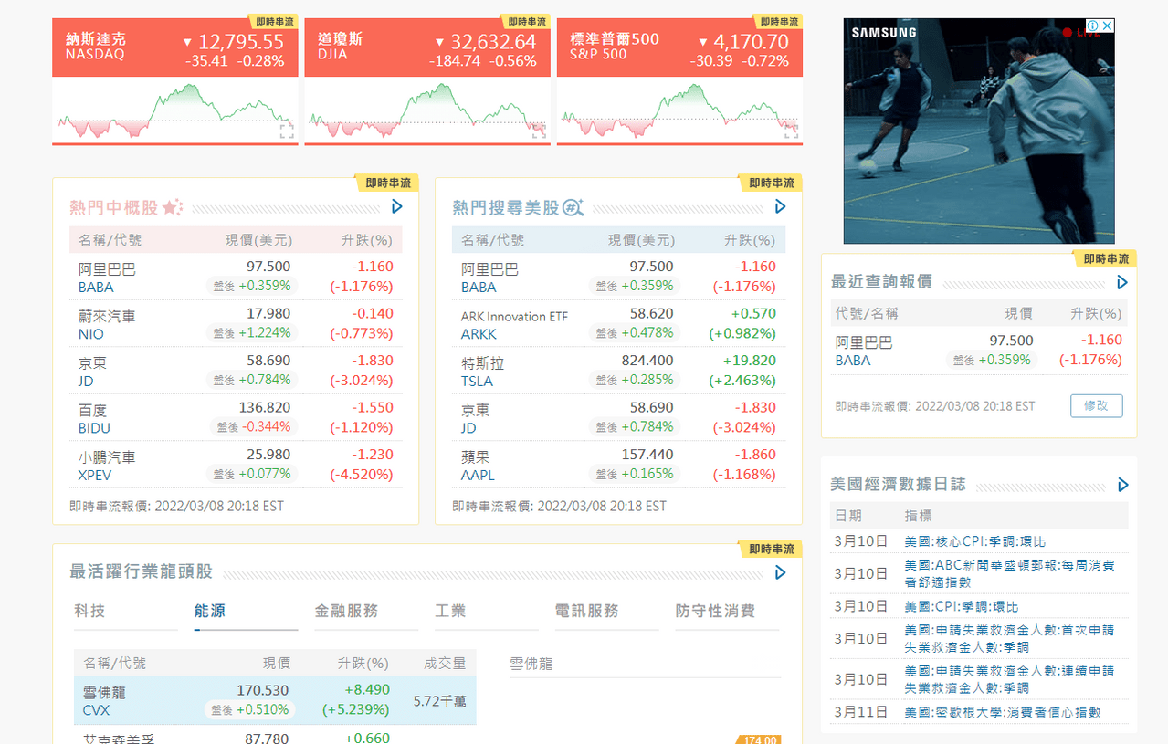Open the TSLA stock link
Screen dimensions: 1168x744
[477, 381]
